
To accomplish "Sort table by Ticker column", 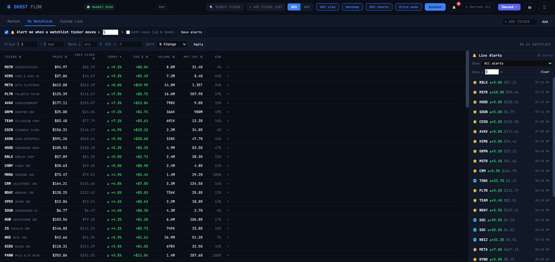I will pyautogui.click(x=13, y=56).
